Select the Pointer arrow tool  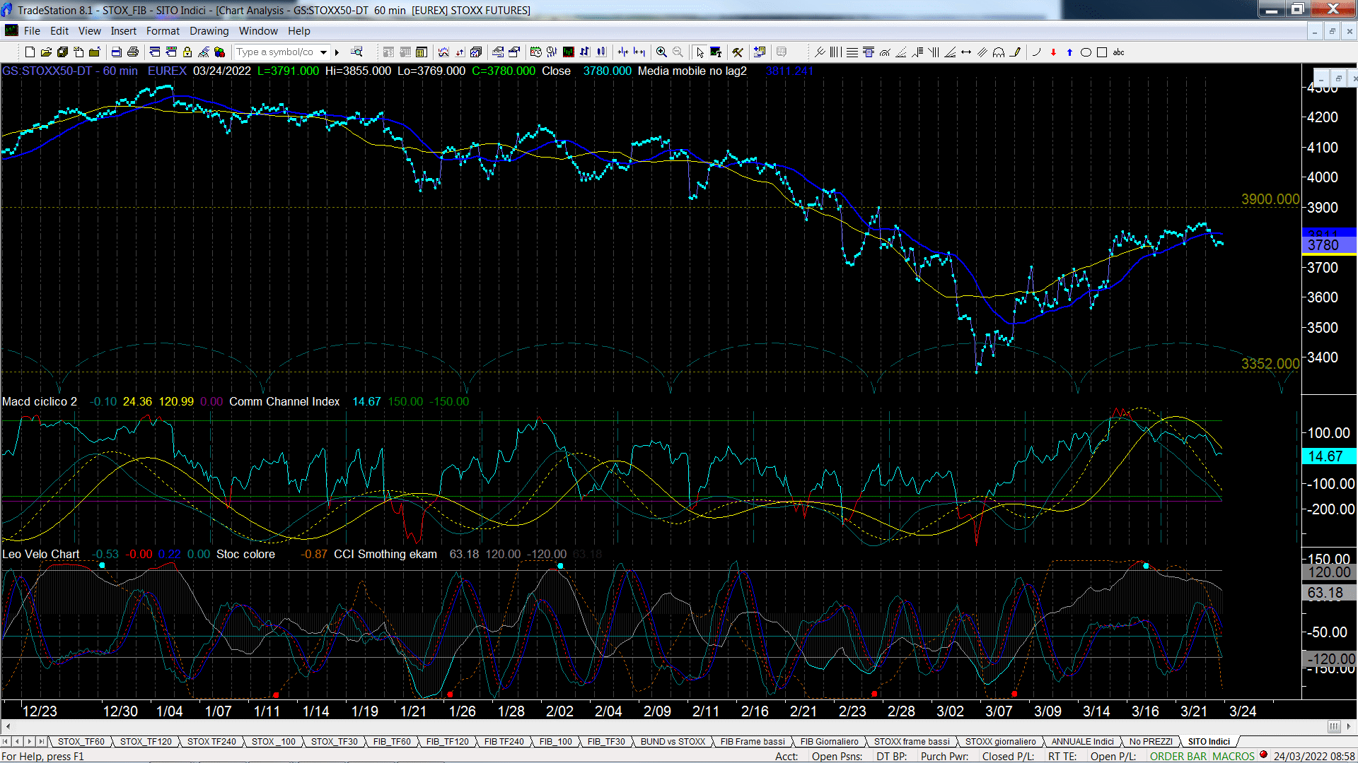[700, 52]
